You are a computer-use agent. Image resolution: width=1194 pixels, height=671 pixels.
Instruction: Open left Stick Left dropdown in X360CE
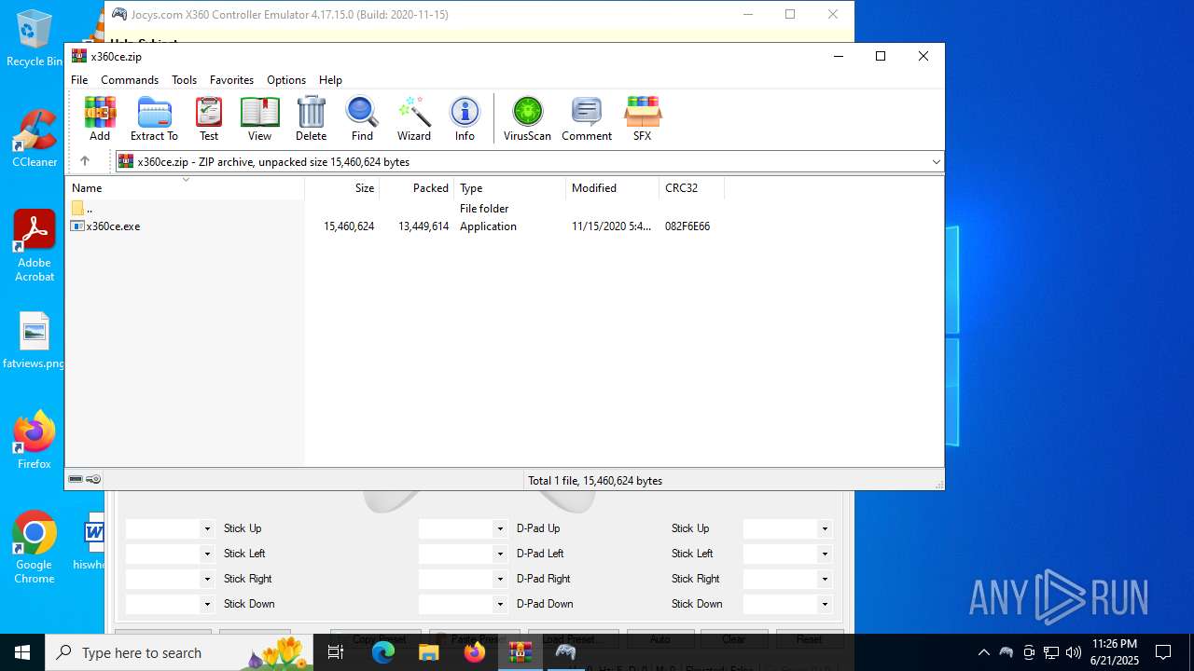[x=207, y=555]
